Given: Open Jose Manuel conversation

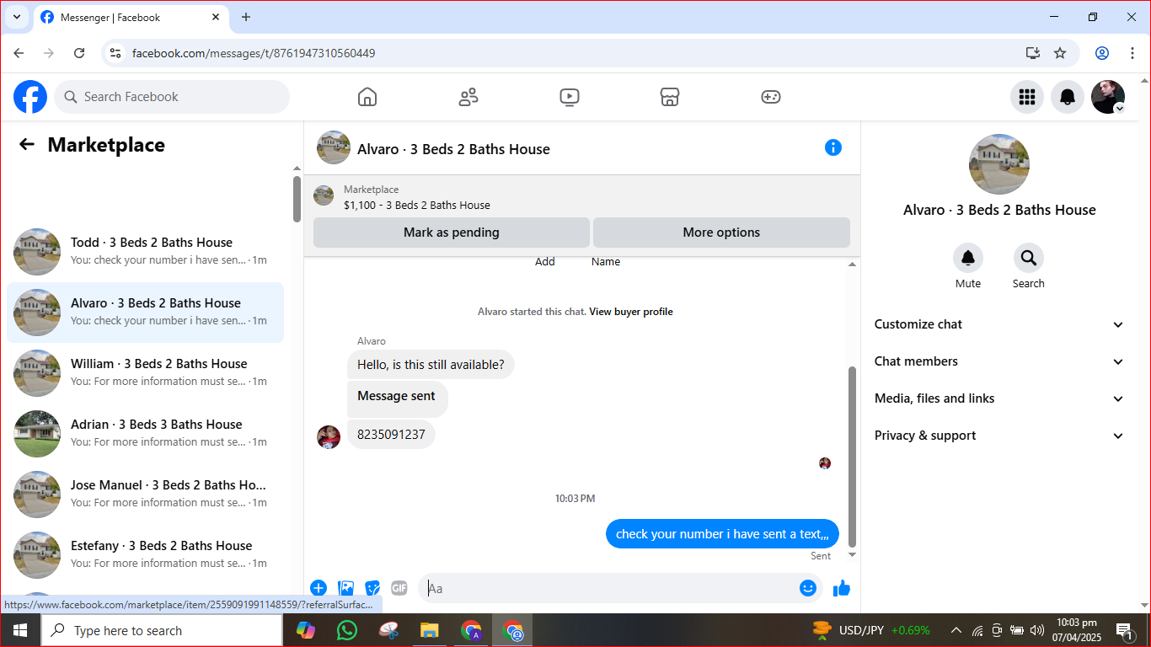Looking at the screenshot, I should pos(146,494).
